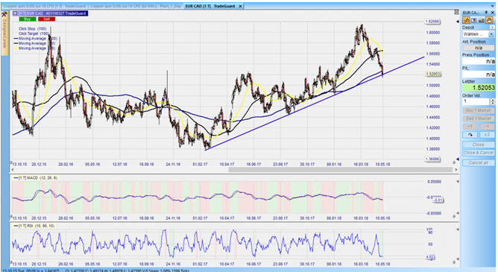
Task: Increase Order Vol. with the up stepper
Action: pyautogui.click(x=492, y=100)
